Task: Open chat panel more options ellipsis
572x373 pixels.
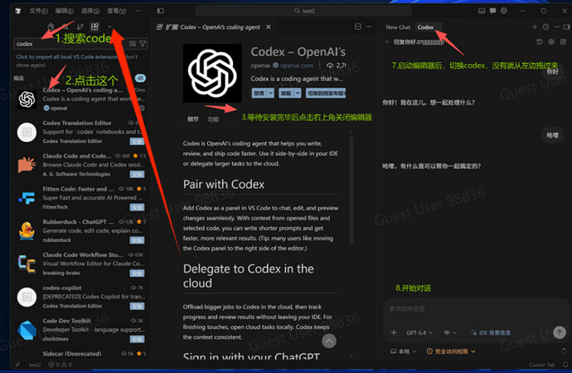Action: (x=556, y=27)
